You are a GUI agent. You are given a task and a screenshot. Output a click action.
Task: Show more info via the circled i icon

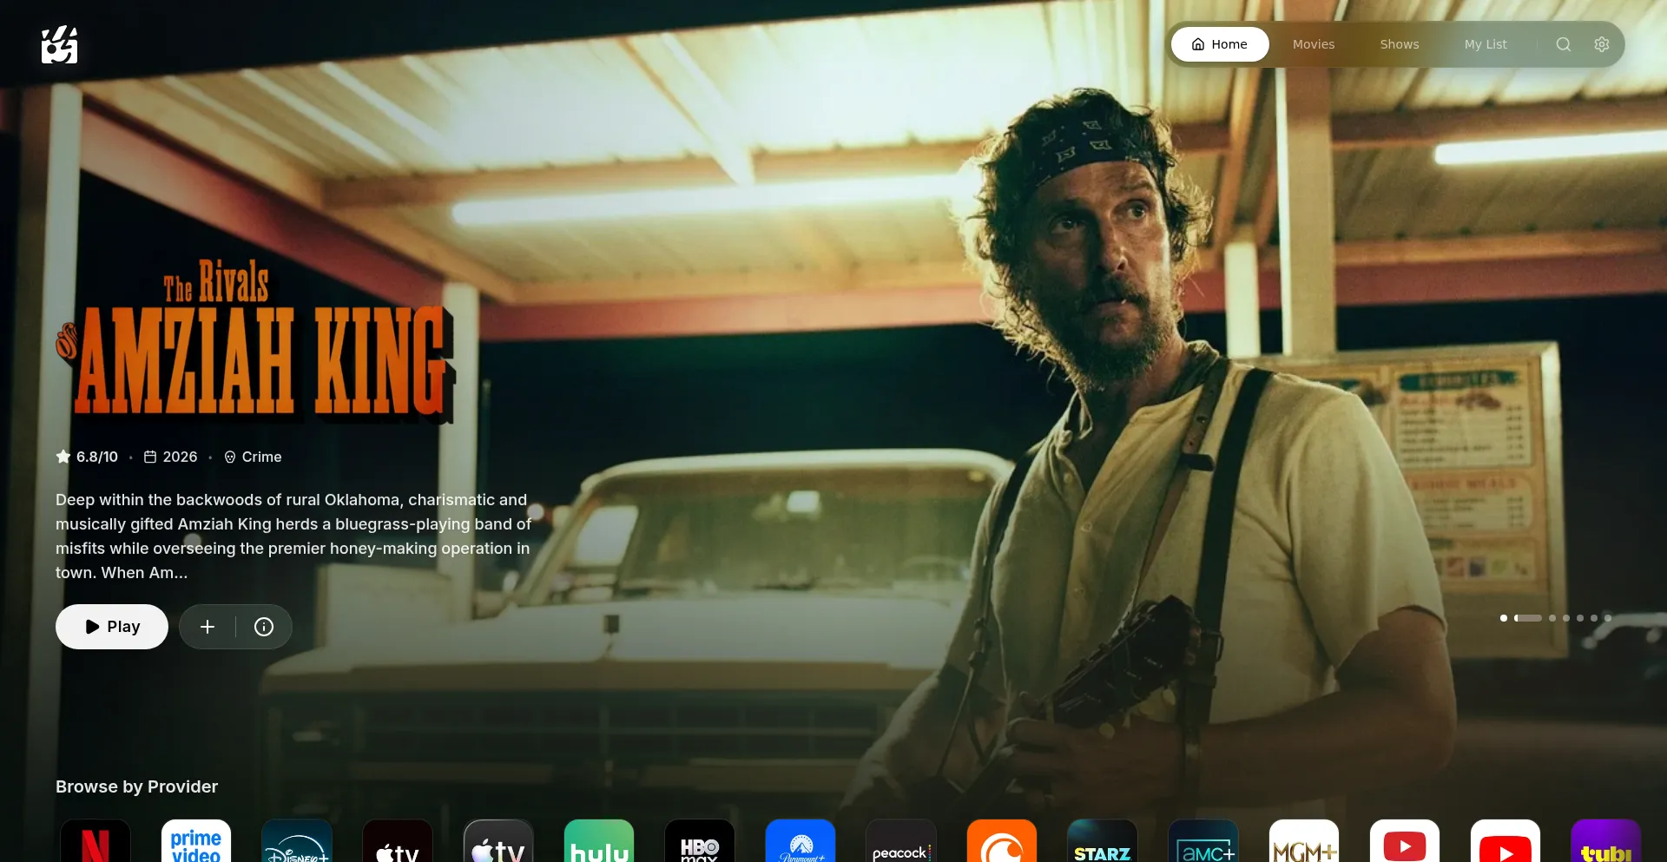[264, 627]
